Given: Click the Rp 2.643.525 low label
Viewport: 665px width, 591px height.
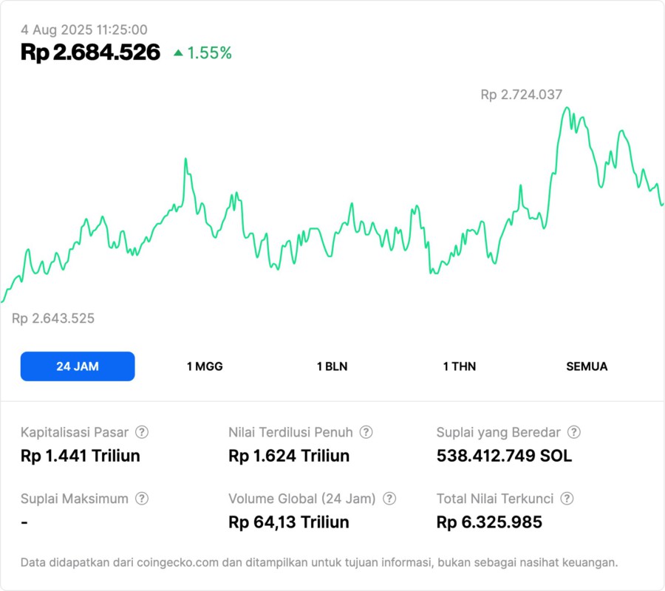Looking at the screenshot, I should [53, 318].
